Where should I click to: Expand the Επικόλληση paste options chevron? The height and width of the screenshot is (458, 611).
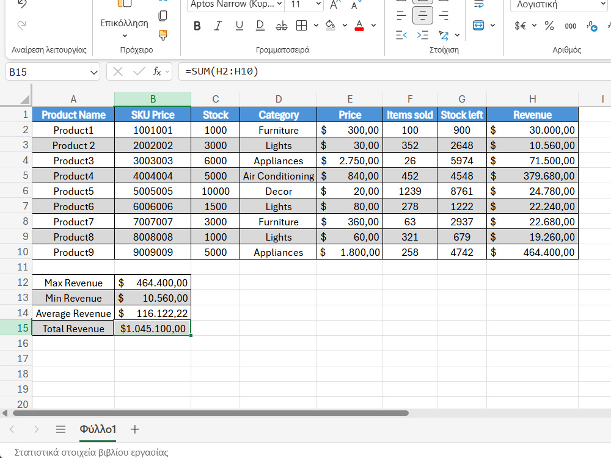coord(125,36)
